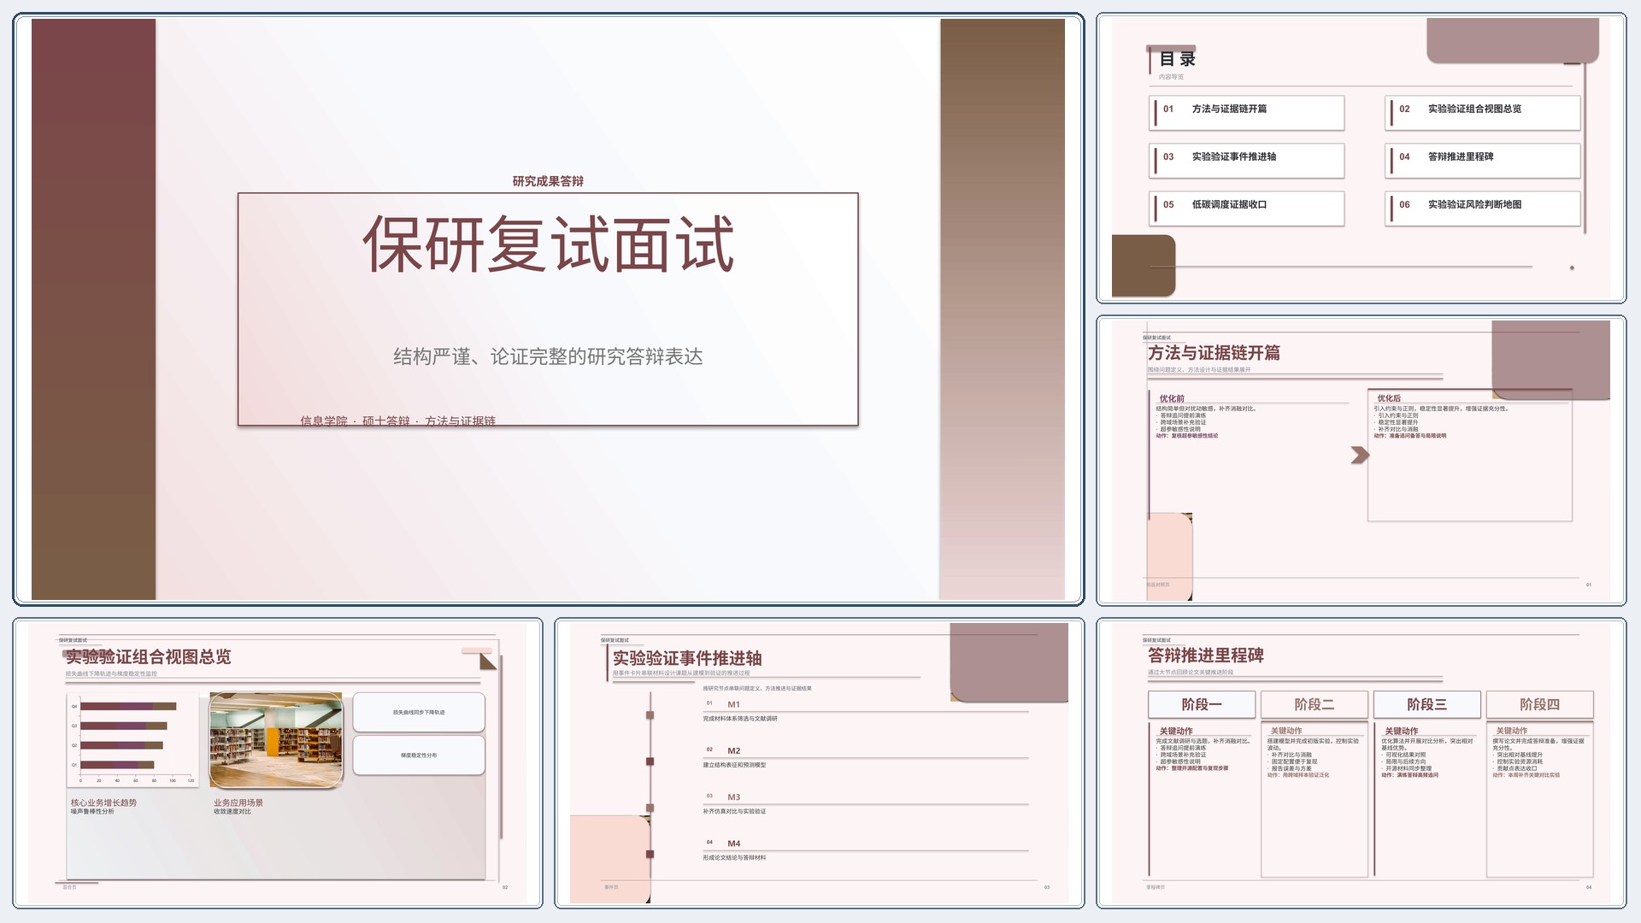Open the 方法与证据链开篇 slide thumbnail

click(x=1362, y=461)
